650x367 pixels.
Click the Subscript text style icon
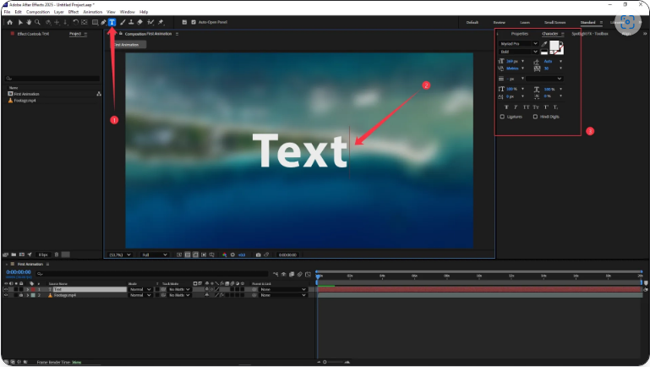[555, 107]
